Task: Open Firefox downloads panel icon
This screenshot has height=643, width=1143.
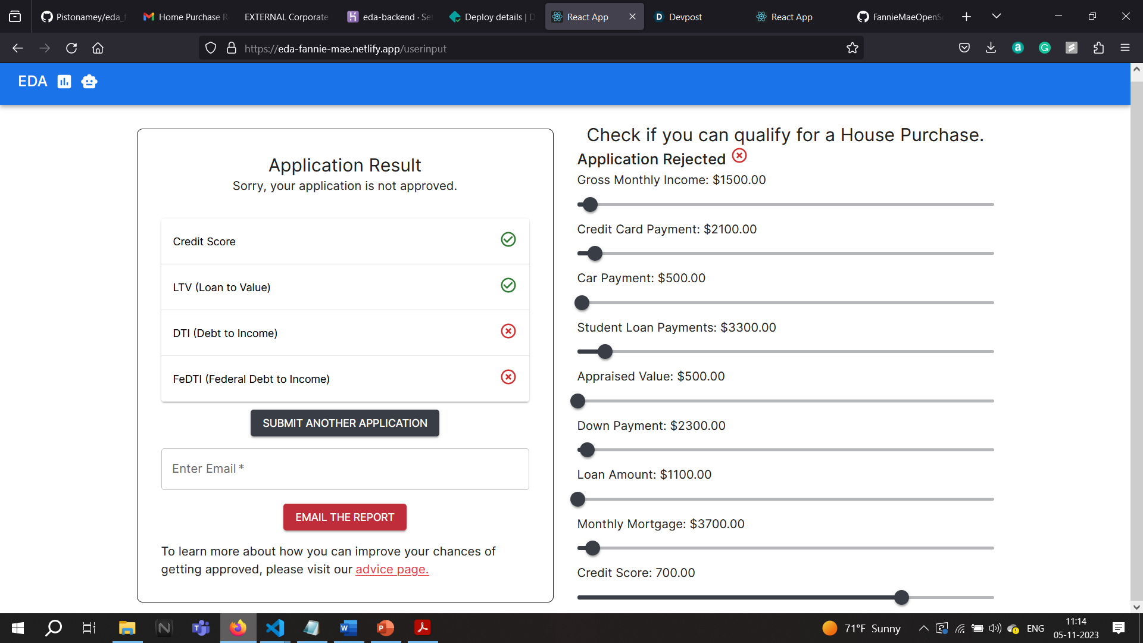Action: point(991,48)
